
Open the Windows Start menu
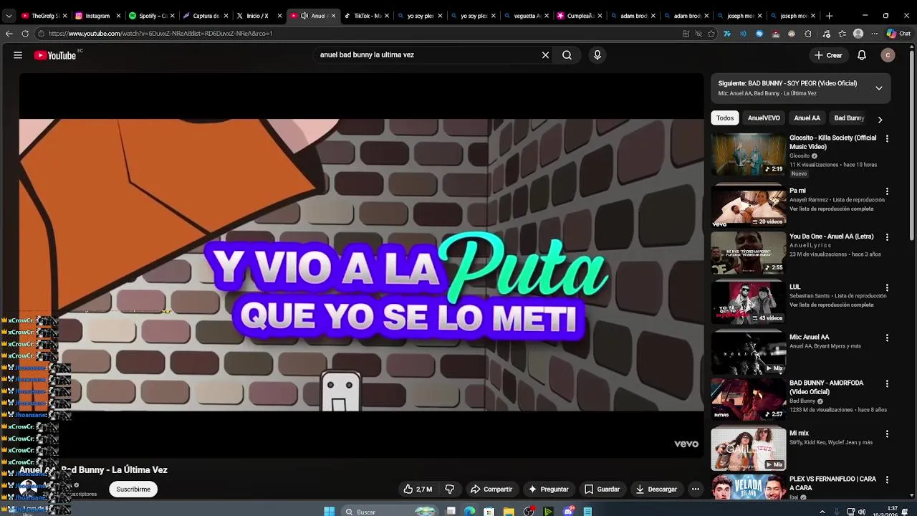point(329,511)
